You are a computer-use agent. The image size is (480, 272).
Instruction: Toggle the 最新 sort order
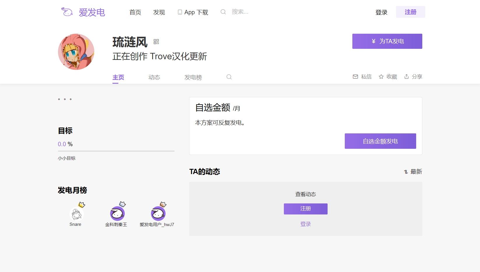pyautogui.click(x=413, y=172)
